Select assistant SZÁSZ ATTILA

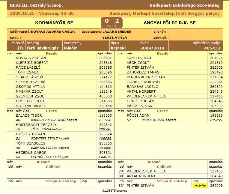115,37
